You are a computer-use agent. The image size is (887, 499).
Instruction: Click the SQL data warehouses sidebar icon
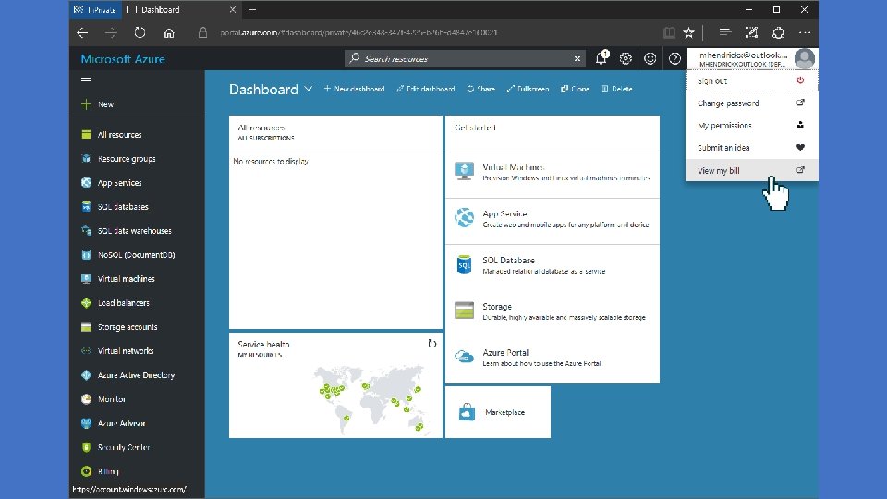click(x=86, y=231)
